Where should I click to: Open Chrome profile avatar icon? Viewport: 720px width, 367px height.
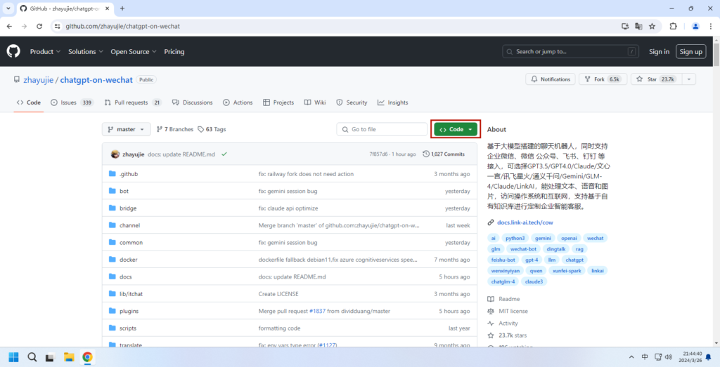[695, 27]
